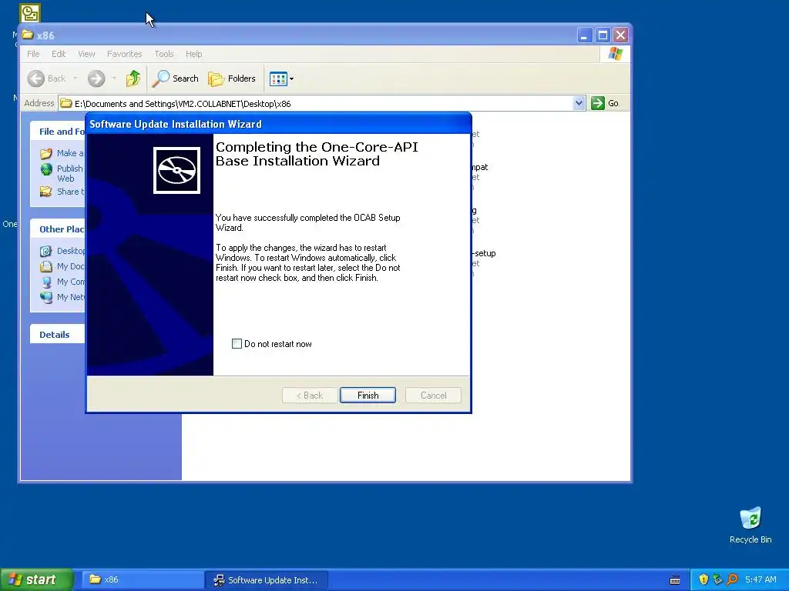
Task: Check the Do not restart now box
Action: pyautogui.click(x=237, y=344)
